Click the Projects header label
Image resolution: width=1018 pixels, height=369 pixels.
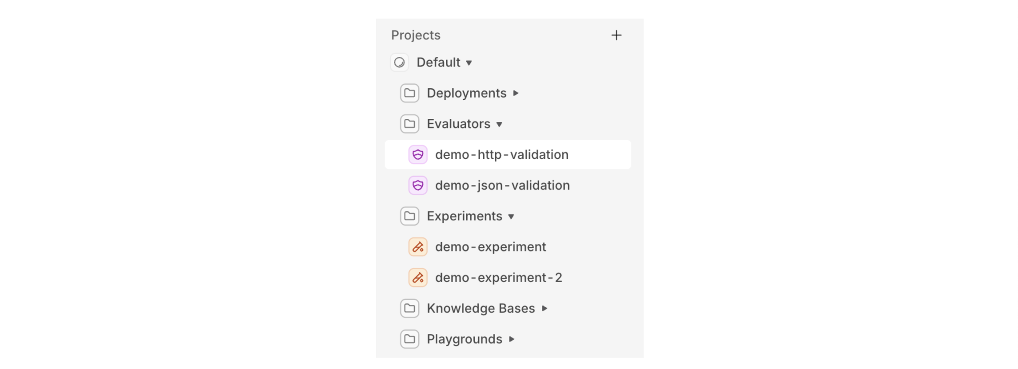[416, 35]
